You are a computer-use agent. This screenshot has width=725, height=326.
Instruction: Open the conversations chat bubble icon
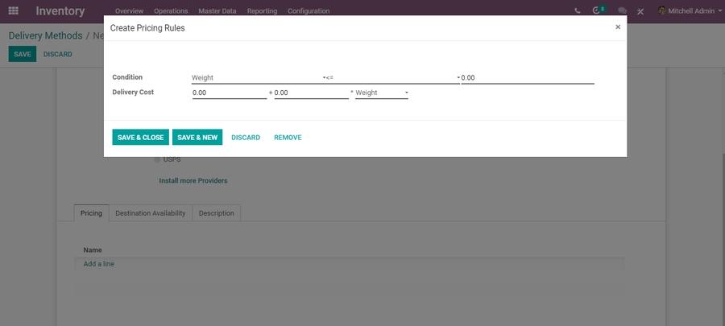click(622, 11)
